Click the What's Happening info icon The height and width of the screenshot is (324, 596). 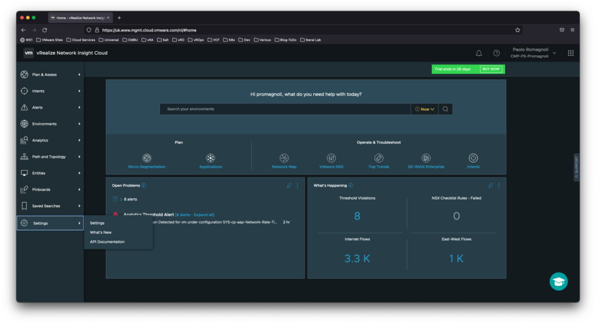351,186
